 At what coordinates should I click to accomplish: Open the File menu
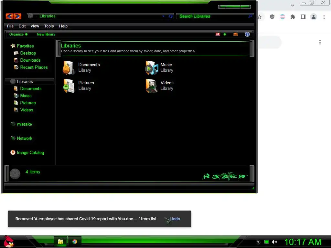[x=10, y=26]
